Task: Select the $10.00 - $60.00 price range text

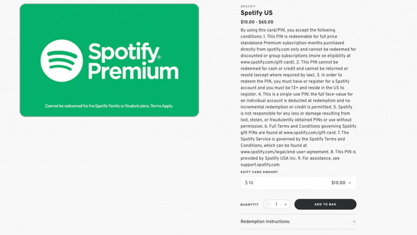Action: (257, 22)
